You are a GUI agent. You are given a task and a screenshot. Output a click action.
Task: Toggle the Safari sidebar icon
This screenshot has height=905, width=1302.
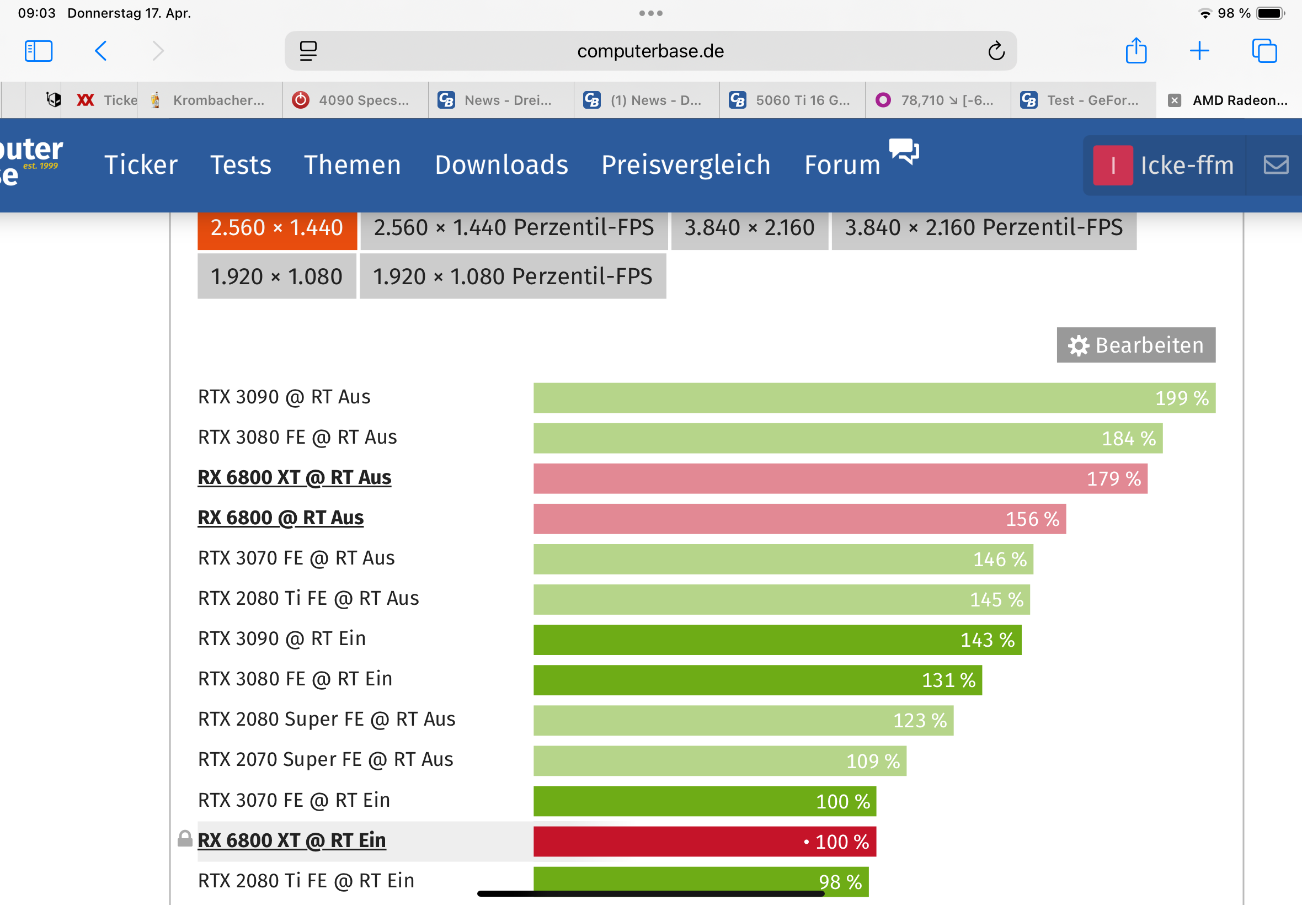(x=39, y=51)
